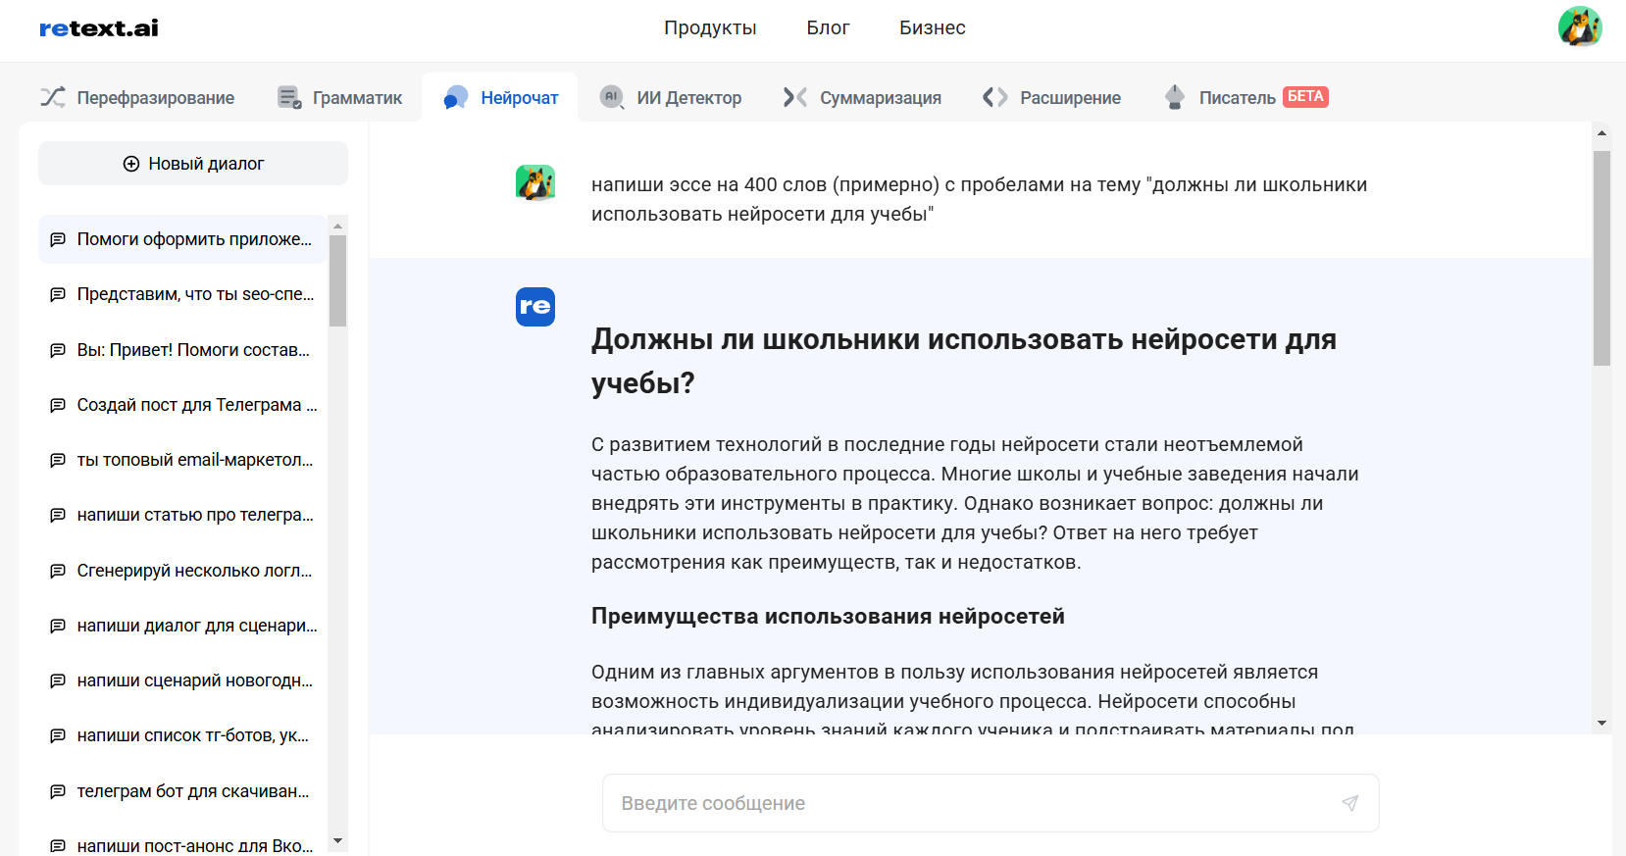The width and height of the screenshot is (1626, 856).
Task: Click the send message paper plane icon
Action: pyautogui.click(x=1349, y=803)
